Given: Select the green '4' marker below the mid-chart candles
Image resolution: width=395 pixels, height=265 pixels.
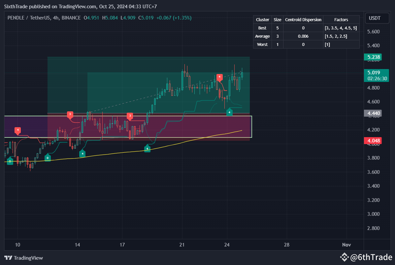Looking at the screenshot, I should 147,148.
